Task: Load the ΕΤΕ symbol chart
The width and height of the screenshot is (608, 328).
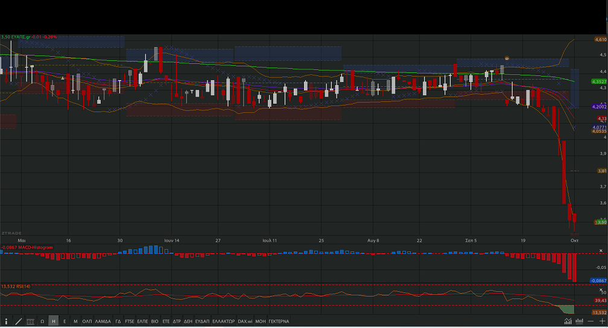Action: (166, 321)
